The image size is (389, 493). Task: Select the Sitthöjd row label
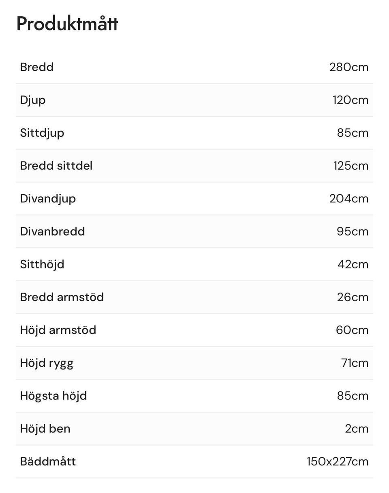tap(42, 264)
